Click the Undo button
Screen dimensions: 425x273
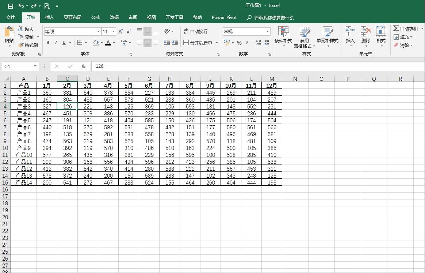point(21,6)
